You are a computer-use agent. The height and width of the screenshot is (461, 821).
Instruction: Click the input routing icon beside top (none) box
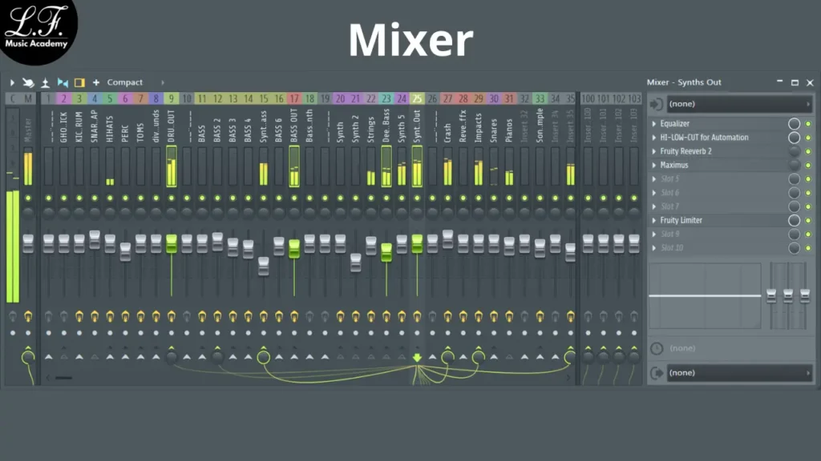[657, 104]
